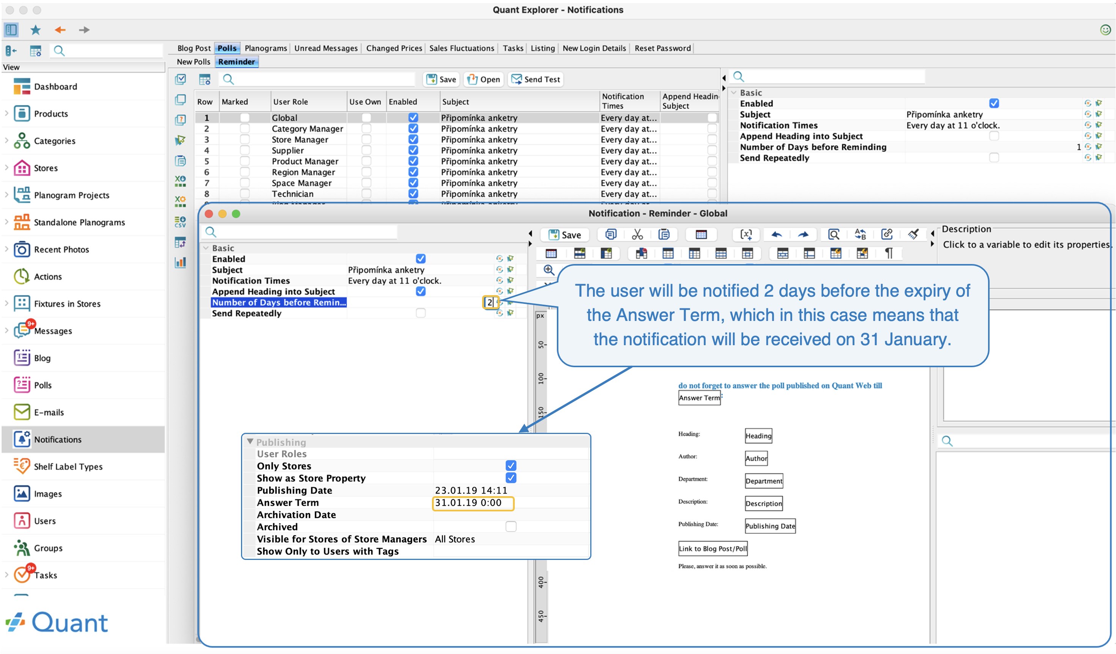Click the Redo arrow in editor toolbar
Image resolution: width=1116 pixels, height=654 pixels.
point(803,234)
